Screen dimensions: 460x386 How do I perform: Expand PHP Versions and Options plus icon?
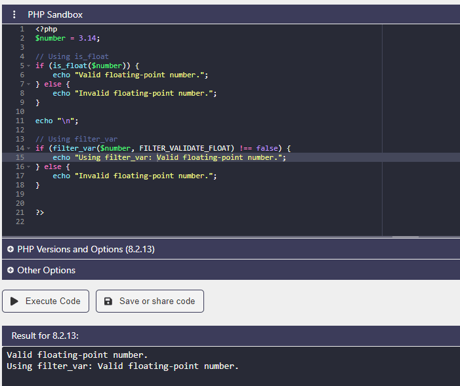pos(10,249)
